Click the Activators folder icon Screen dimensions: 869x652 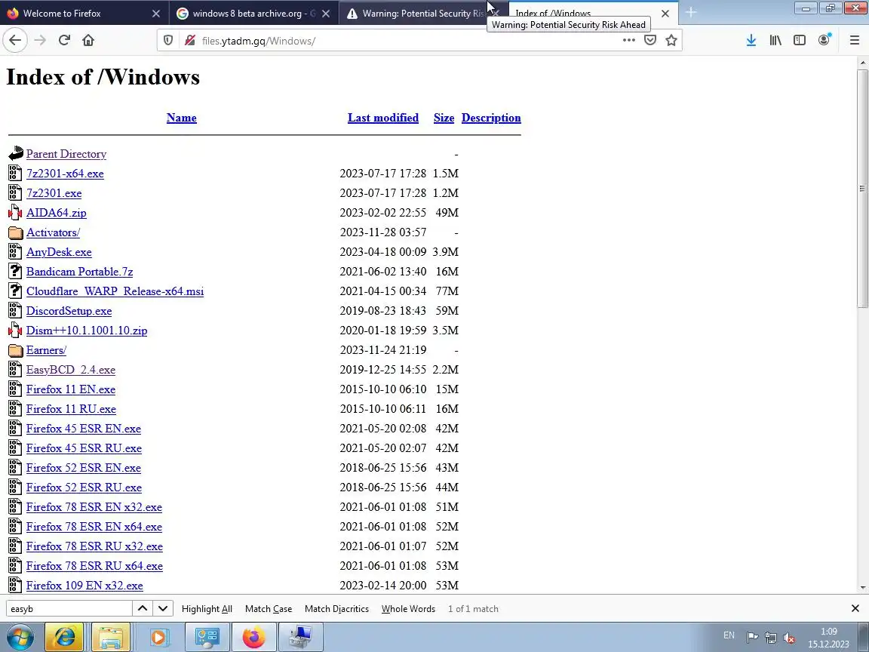tap(16, 232)
